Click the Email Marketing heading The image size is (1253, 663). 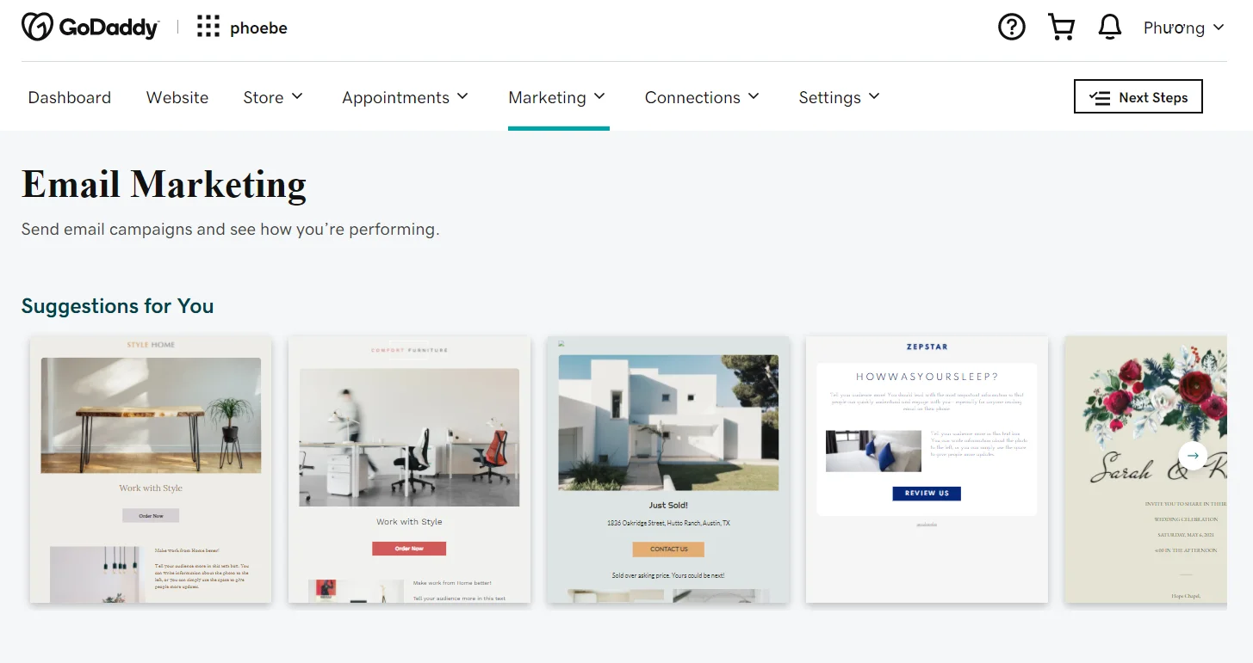click(164, 184)
